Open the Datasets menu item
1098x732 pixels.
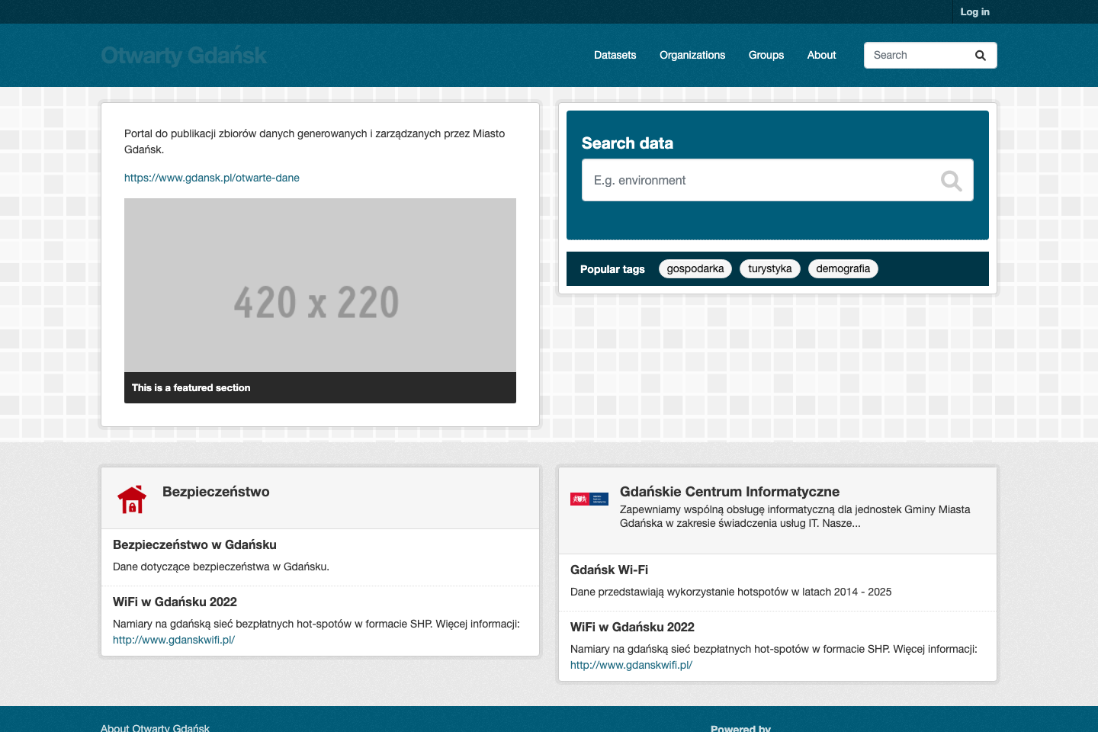click(615, 55)
